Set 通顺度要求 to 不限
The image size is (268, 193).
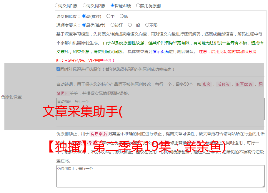point(147,25)
